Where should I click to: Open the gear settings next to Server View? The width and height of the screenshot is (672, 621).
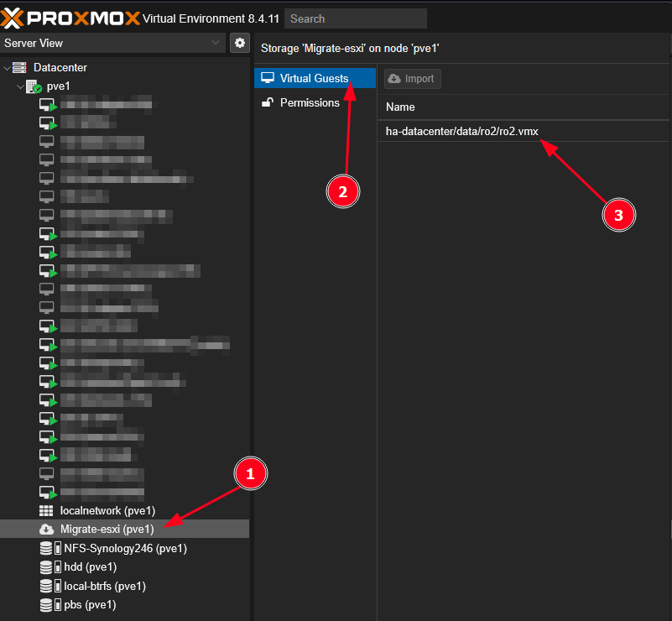click(240, 43)
